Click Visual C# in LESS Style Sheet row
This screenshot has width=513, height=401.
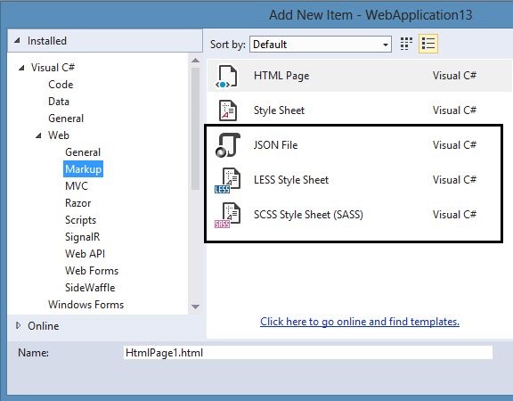click(454, 180)
